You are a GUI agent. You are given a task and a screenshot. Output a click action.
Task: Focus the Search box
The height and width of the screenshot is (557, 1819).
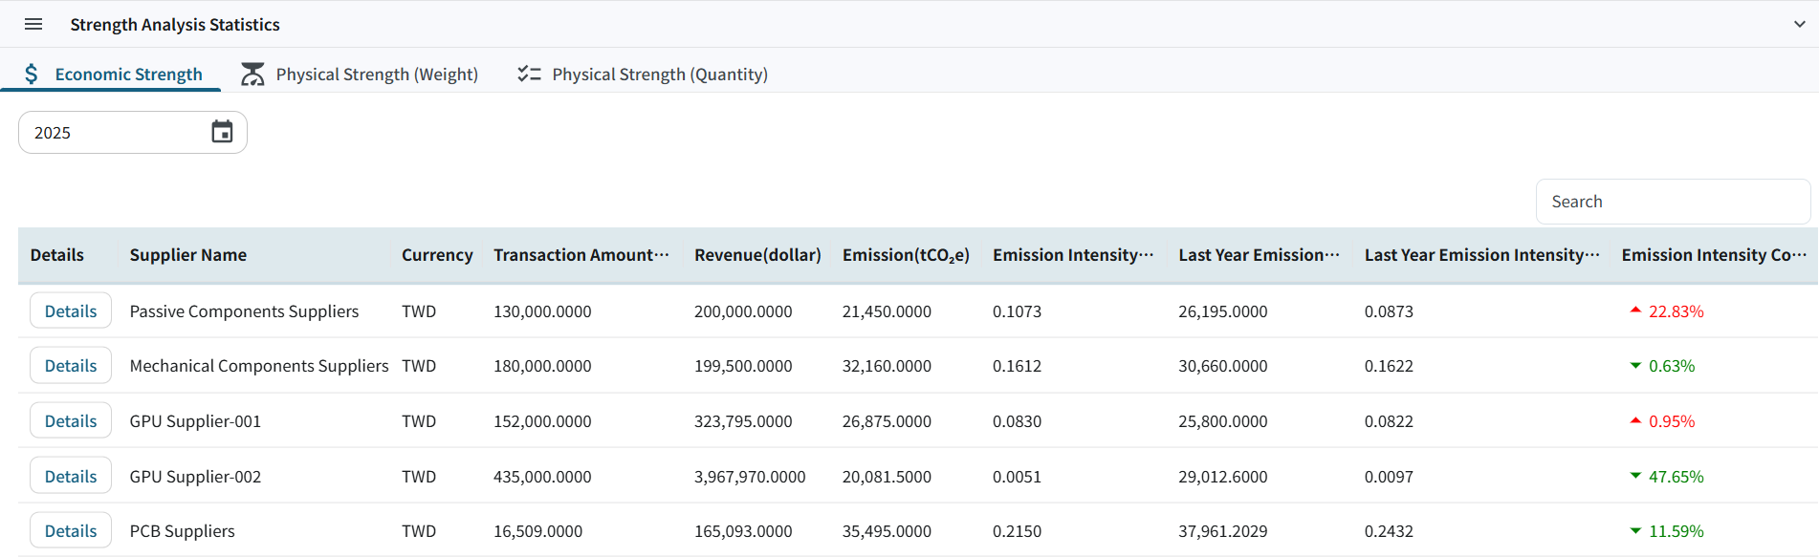click(x=1673, y=202)
